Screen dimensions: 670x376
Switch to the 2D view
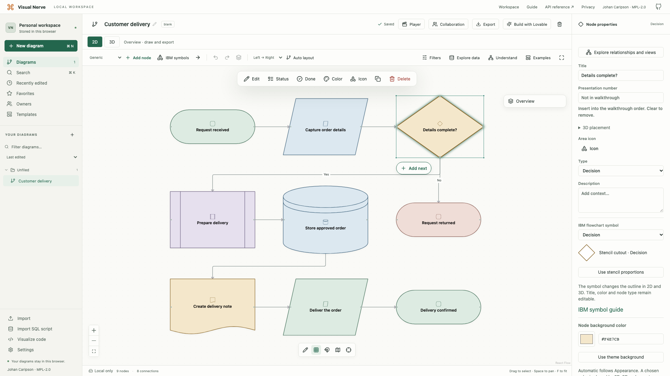(x=95, y=42)
